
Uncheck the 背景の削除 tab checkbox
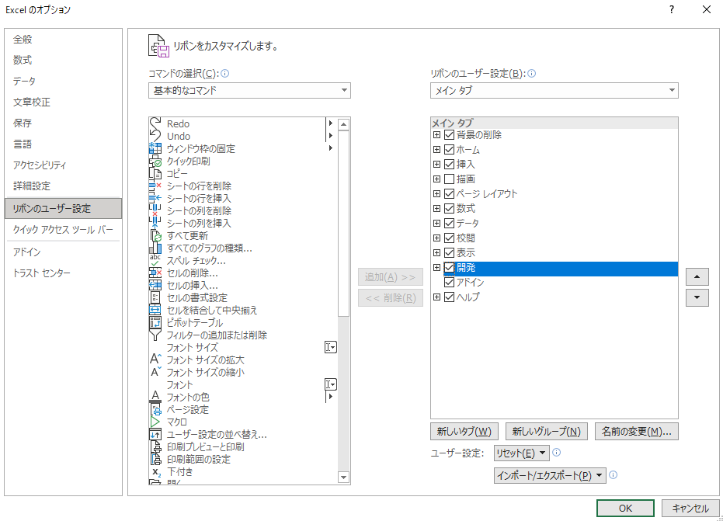coord(449,134)
